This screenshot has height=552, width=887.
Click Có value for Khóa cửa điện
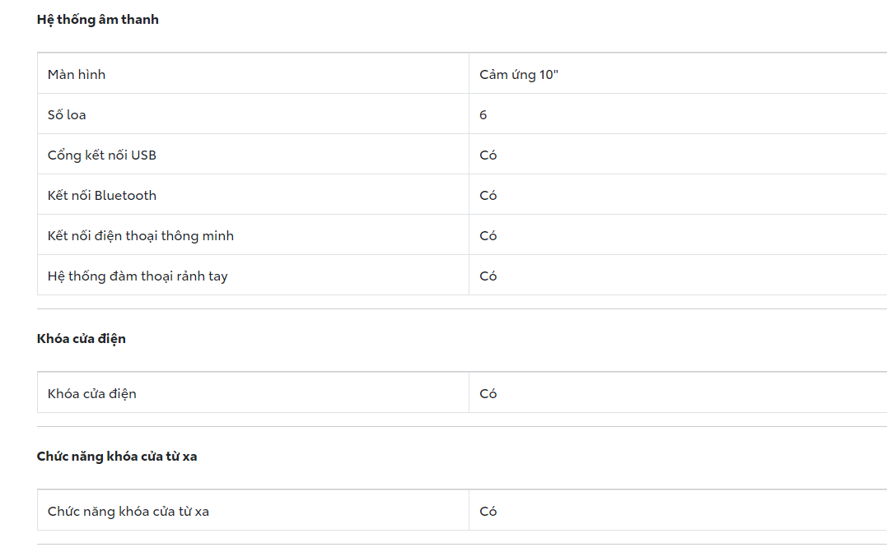click(488, 394)
